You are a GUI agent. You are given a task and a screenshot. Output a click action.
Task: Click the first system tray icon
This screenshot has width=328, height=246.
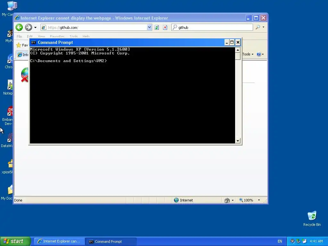click(x=292, y=241)
